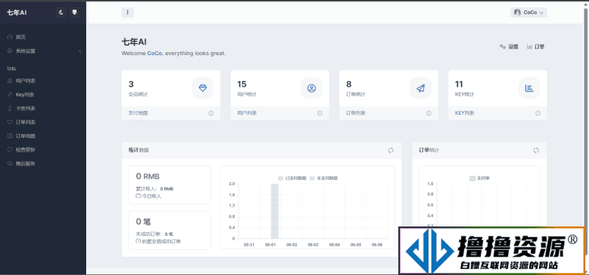Viewport: 589px width, 275px height.
Task: Toggle the 未支付数量 legend item
Action: click(x=323, y=178)
